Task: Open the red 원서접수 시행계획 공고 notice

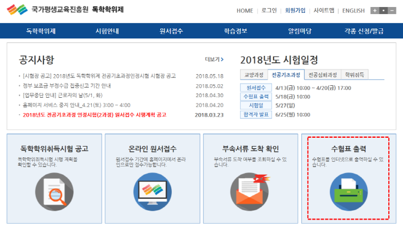Action: 94,115
